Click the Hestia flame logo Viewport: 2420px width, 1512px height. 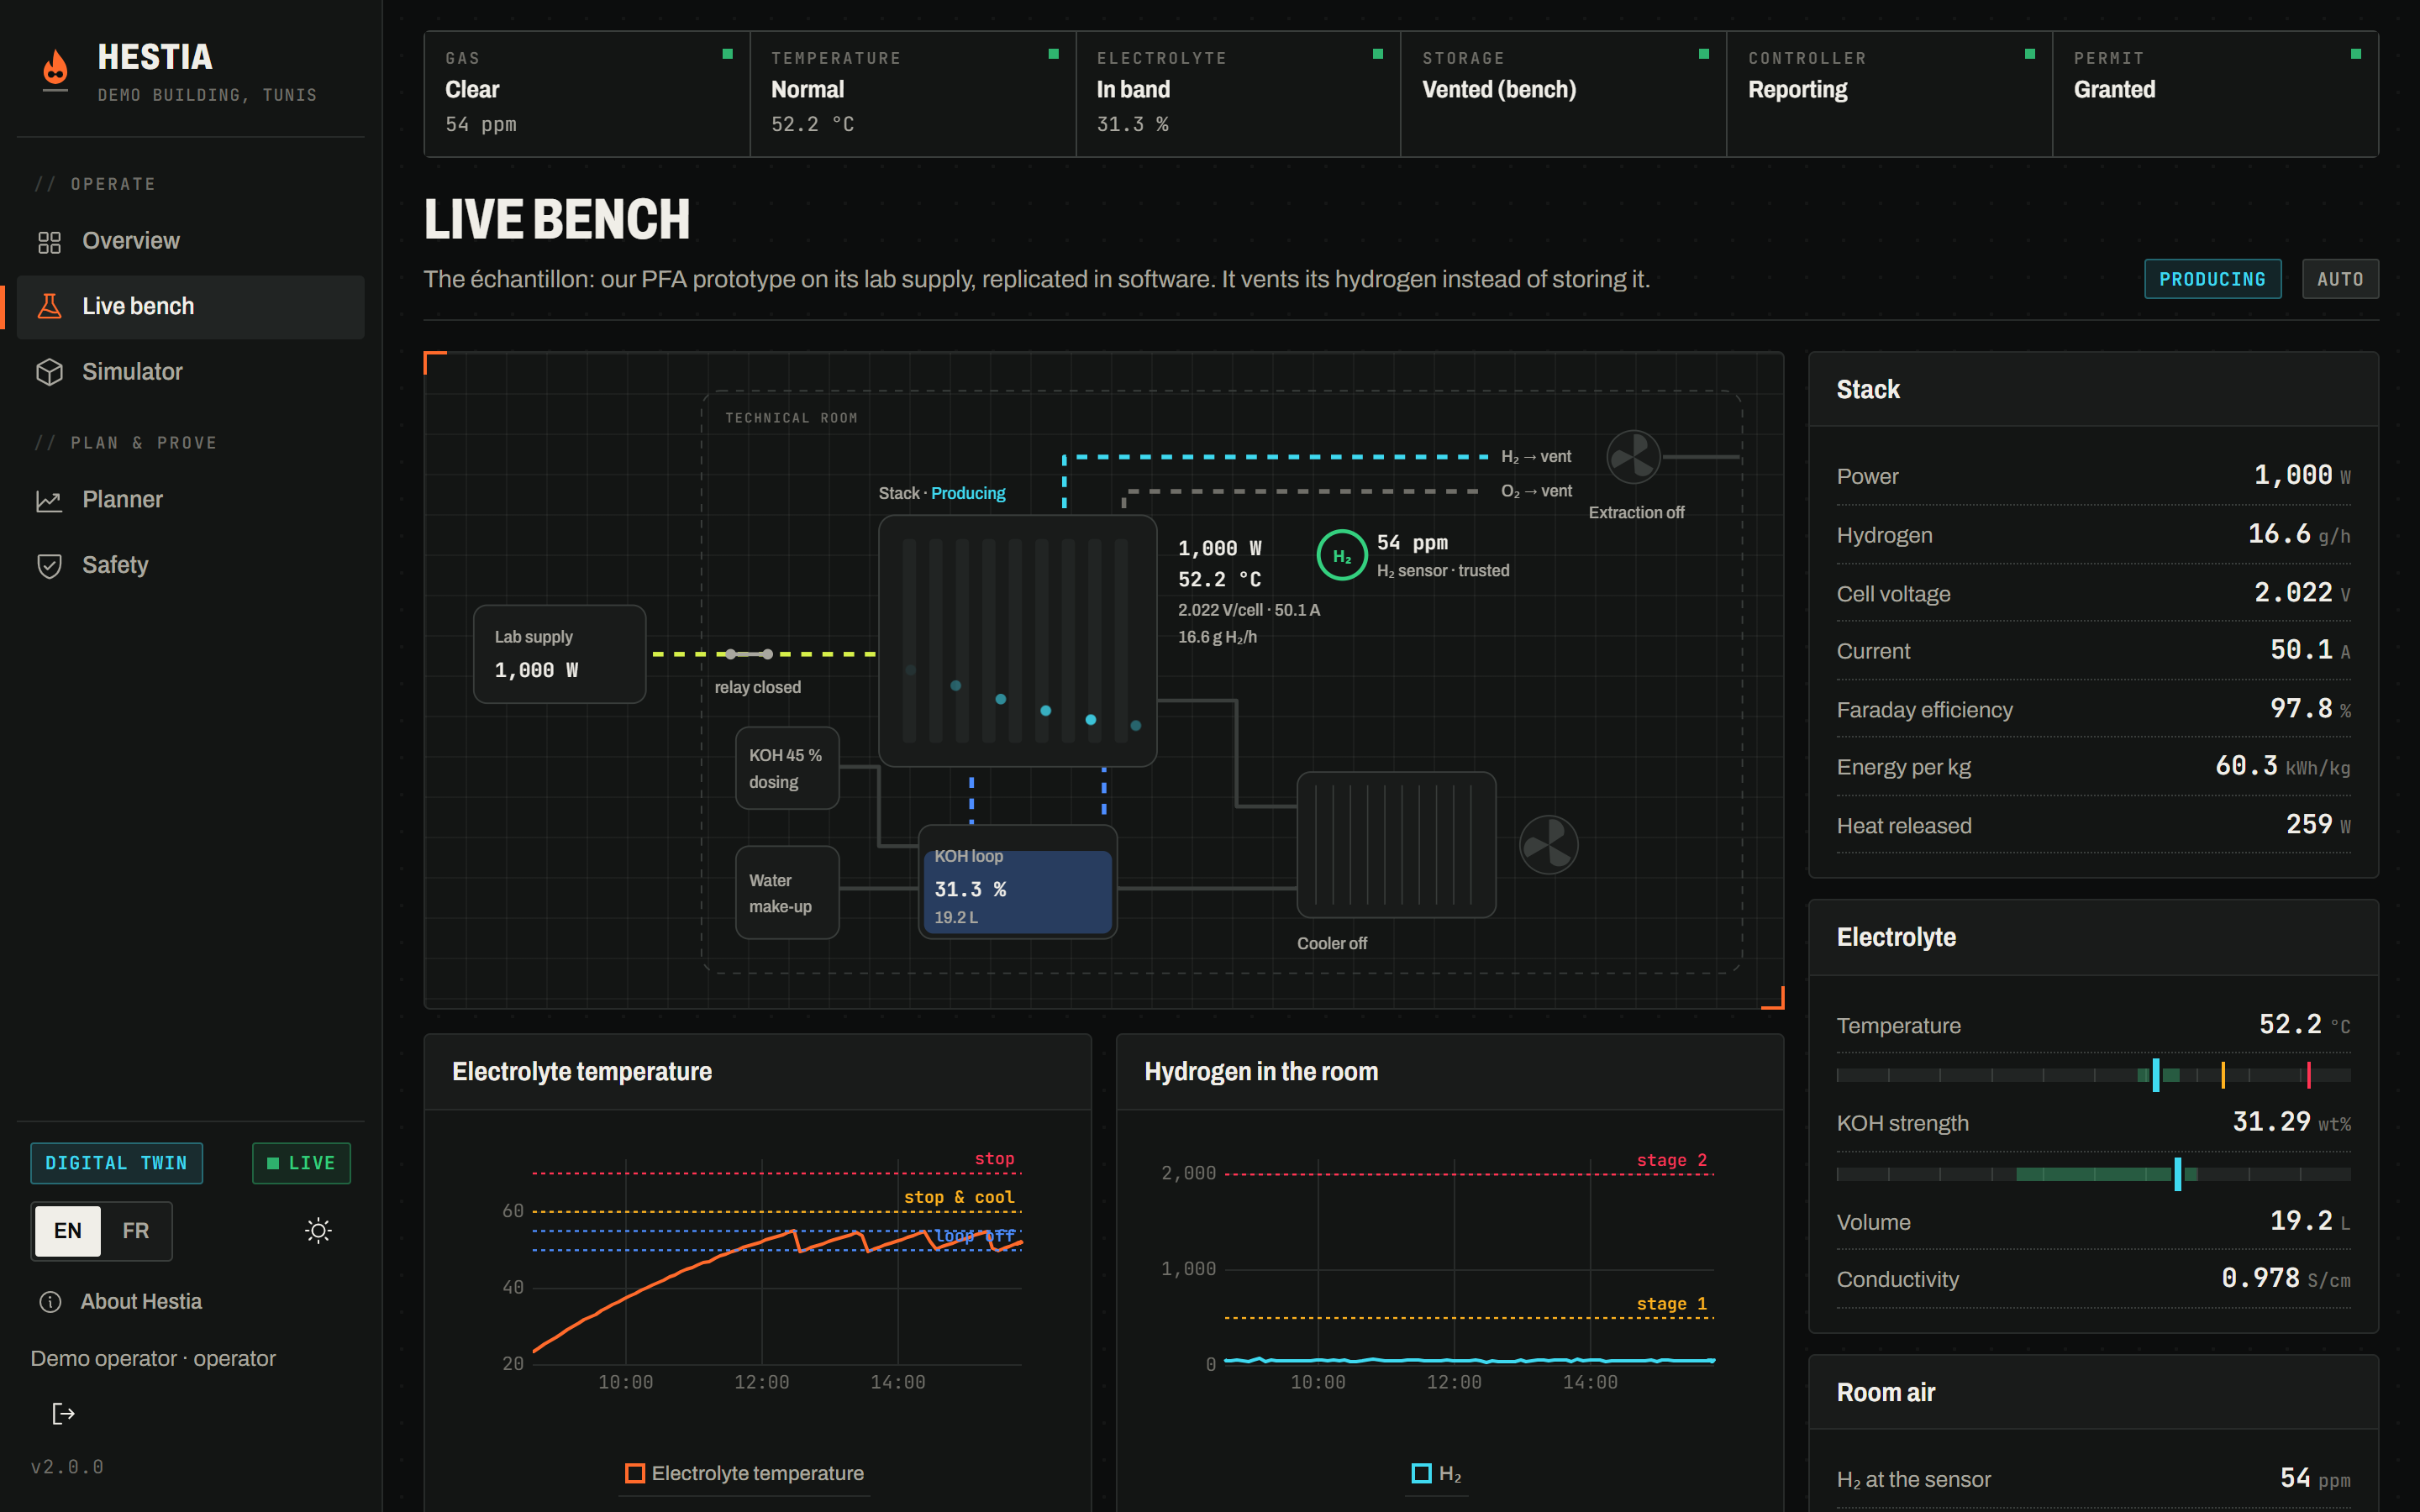(56, 68)
